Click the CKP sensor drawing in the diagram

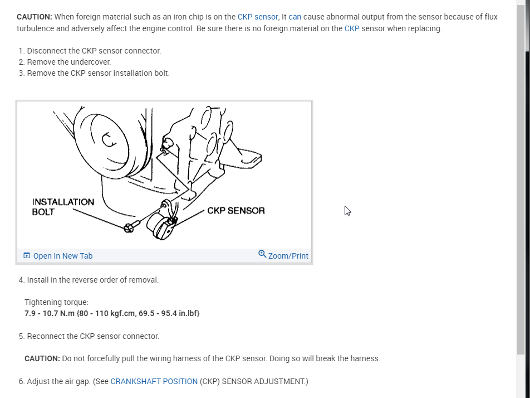pyautogui.click(x=161, y=224)
